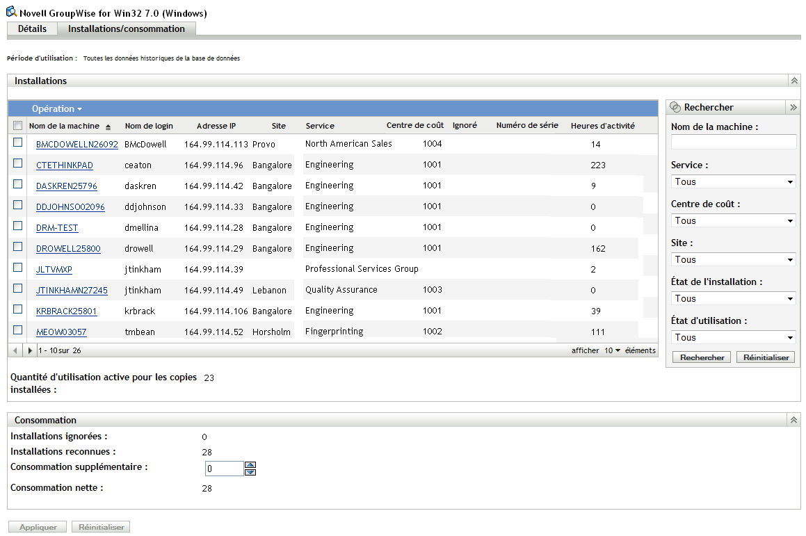Focus the Nom de la machine search field
806x536 pixels.
pos(734,143)
